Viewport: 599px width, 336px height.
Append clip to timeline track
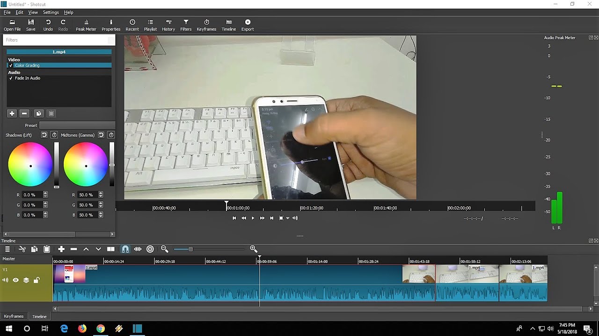61,249
